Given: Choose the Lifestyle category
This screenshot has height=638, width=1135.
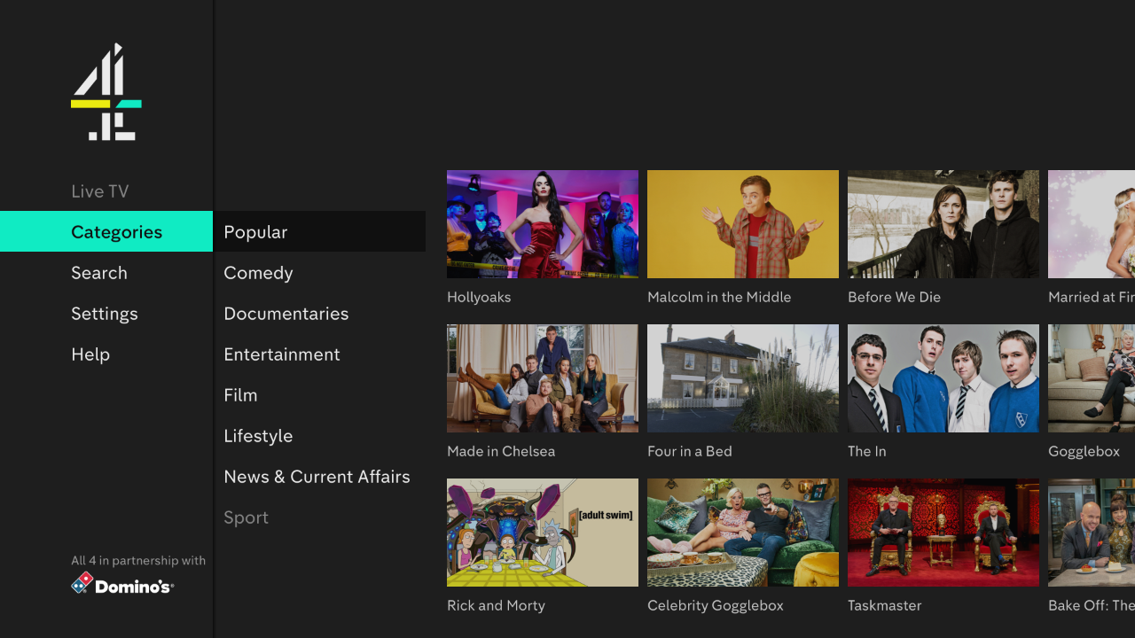Looking at the screenshot, I should coord(258,435).
